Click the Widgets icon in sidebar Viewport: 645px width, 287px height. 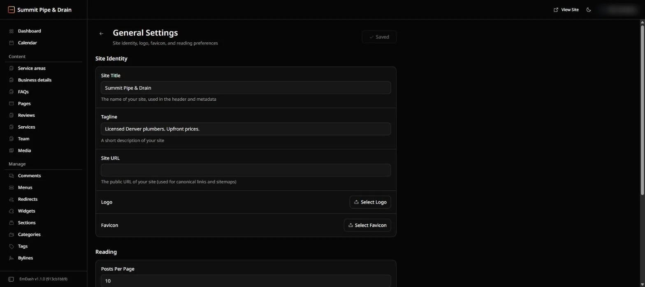coord(12,211)
